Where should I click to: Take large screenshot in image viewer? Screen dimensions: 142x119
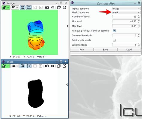click(47, 7)
